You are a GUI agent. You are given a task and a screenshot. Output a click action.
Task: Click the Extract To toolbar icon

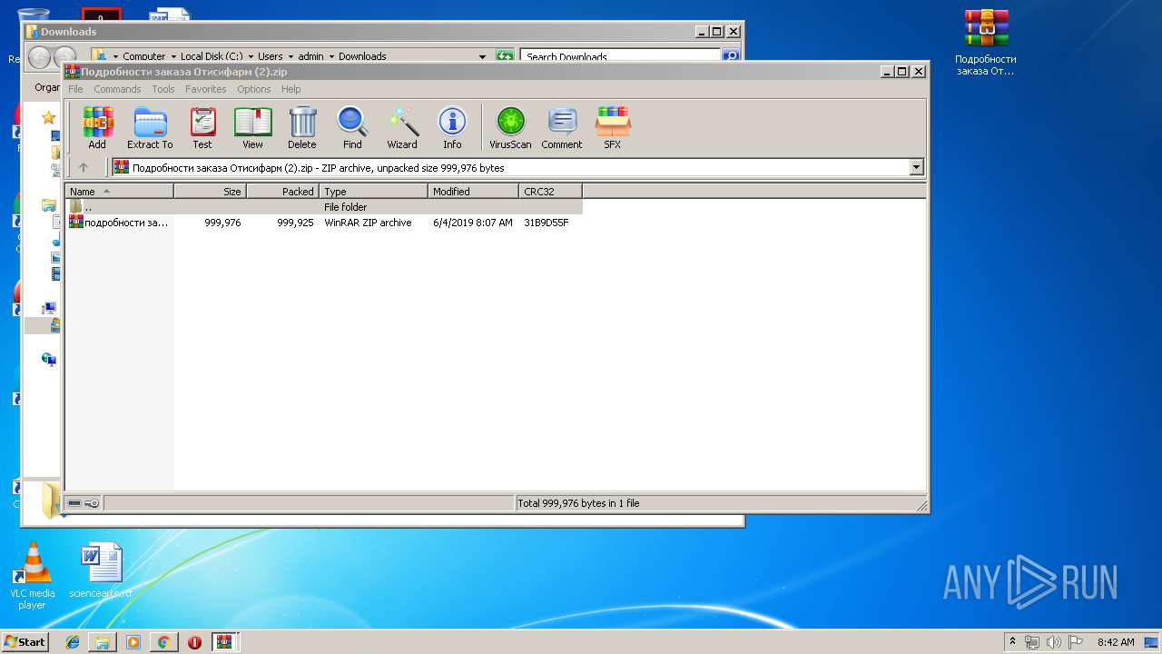(x=150, y=128)
